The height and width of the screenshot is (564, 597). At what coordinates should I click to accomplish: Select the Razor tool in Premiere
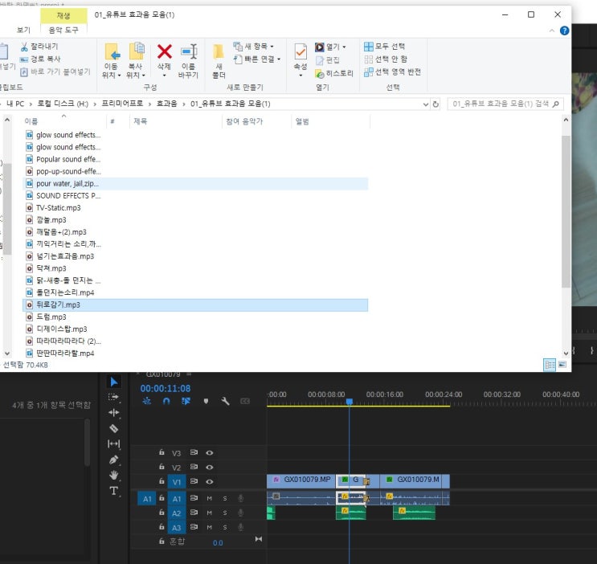pyautogui.click(x=113, y=428)
